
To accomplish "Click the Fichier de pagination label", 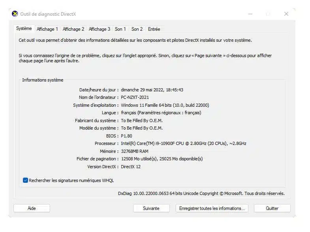I will coord(98,159).
